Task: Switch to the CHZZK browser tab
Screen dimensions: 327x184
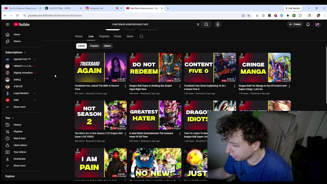Action: pyautogui.click(x=63, y=8)
